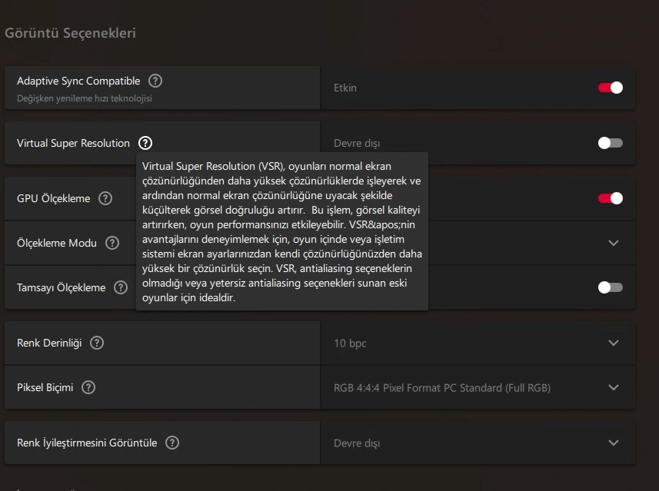Click the Görüntü Seçenekleri heading

[x=70, y=33]
